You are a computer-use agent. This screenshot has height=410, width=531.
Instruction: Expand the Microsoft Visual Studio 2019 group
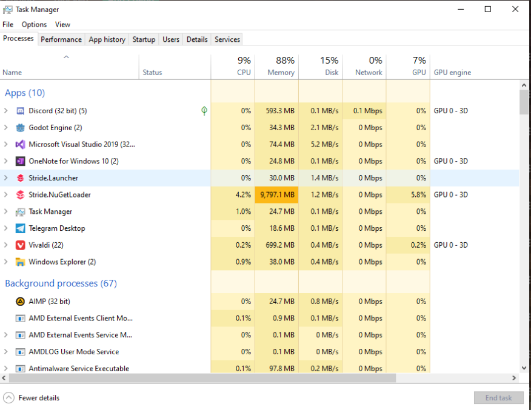(x=5, y=144)
